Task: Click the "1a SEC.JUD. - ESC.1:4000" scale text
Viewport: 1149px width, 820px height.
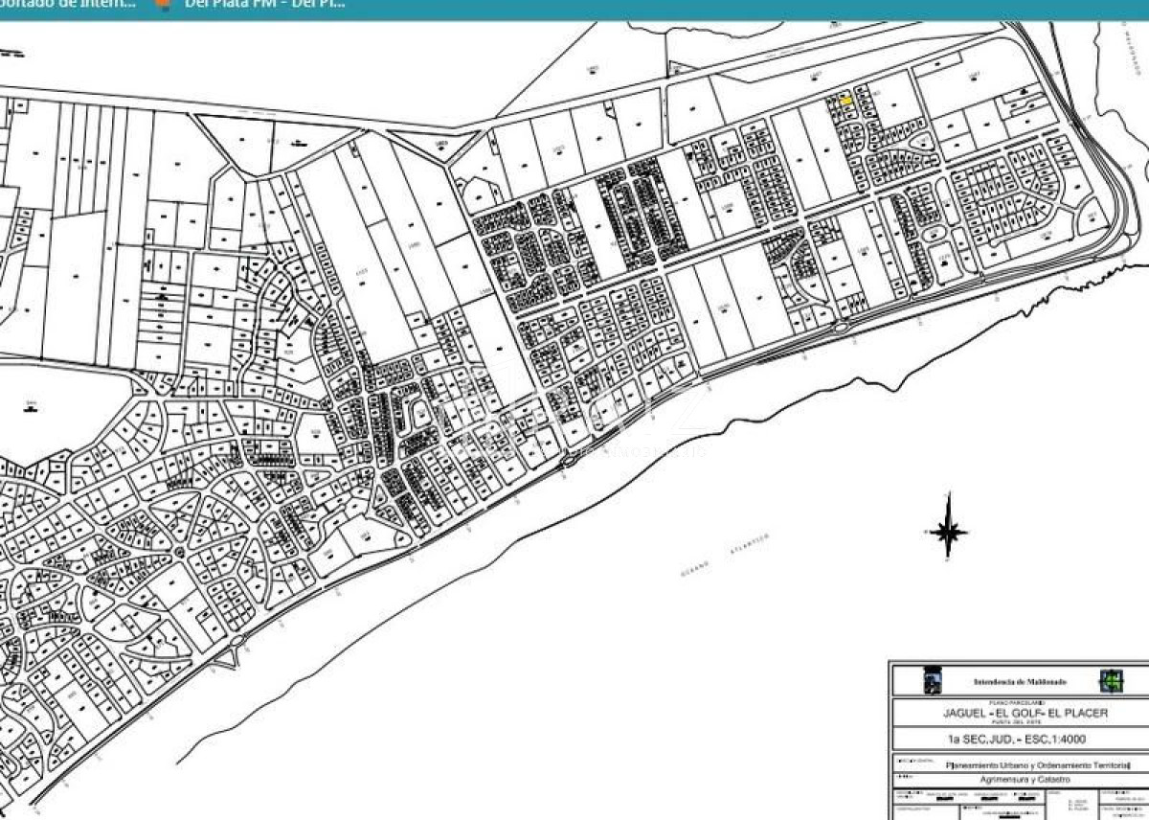Action: 1016,739
